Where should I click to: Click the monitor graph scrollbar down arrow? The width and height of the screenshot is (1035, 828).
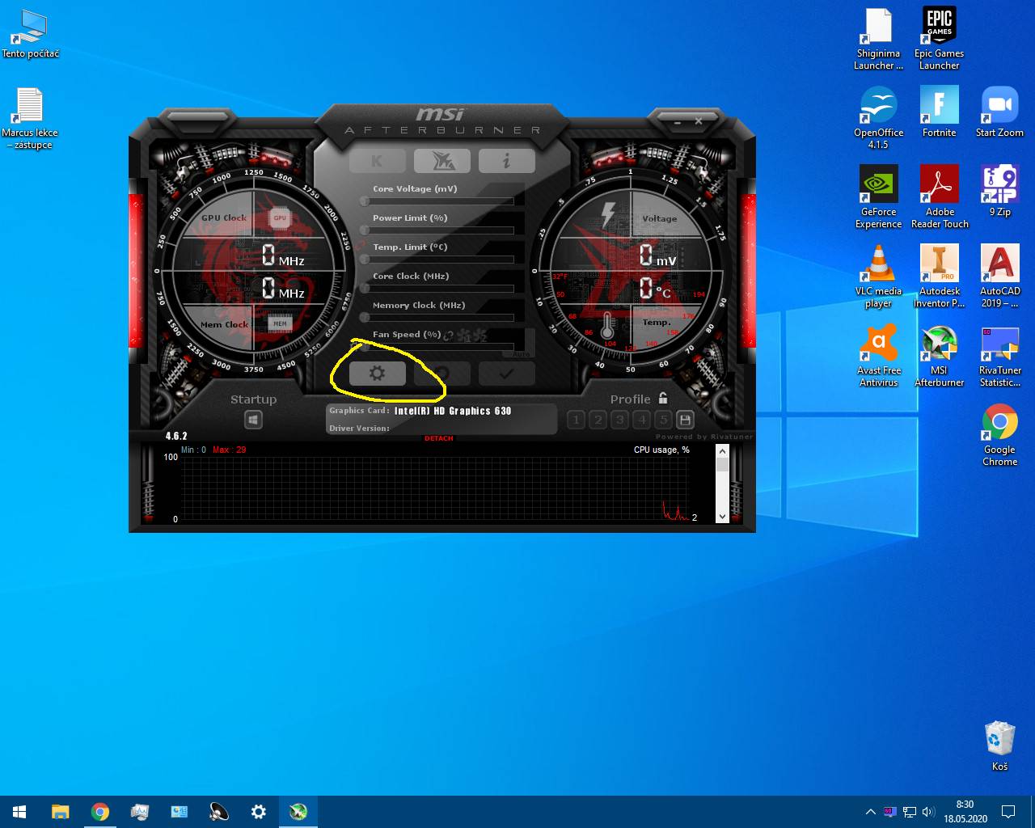pyautogui.click(x=723, y=517)
